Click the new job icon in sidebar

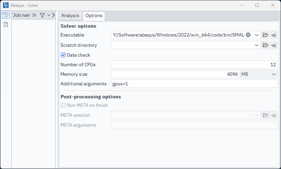pos(6,24)
